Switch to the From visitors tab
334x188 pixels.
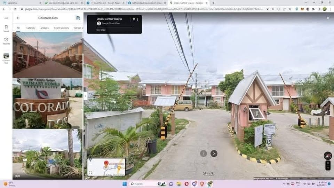coord(61,28)
